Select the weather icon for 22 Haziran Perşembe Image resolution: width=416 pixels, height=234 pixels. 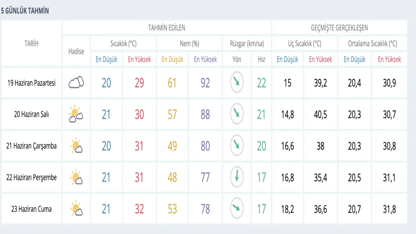pyautogui.click(x=76, y=177)
